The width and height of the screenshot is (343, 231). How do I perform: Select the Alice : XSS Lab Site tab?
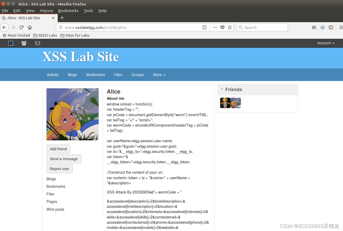(28, 18)
